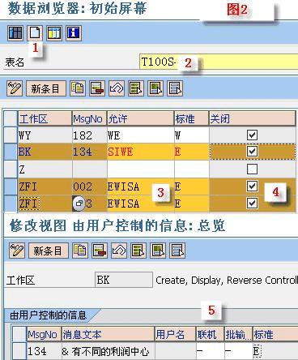Click 允许 column header
This screenshot has width=298, height=360.
(140, 118)
